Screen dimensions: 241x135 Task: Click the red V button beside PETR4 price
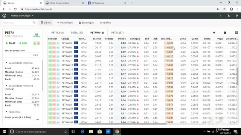point(38,43)
